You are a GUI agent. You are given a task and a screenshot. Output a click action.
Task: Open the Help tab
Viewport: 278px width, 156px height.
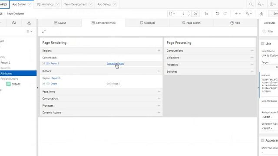(x=235, y=23)
